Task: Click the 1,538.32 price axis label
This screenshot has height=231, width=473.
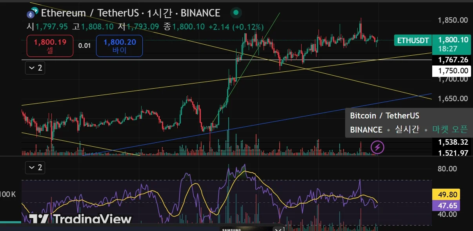Action: click(x=453, y=142)
